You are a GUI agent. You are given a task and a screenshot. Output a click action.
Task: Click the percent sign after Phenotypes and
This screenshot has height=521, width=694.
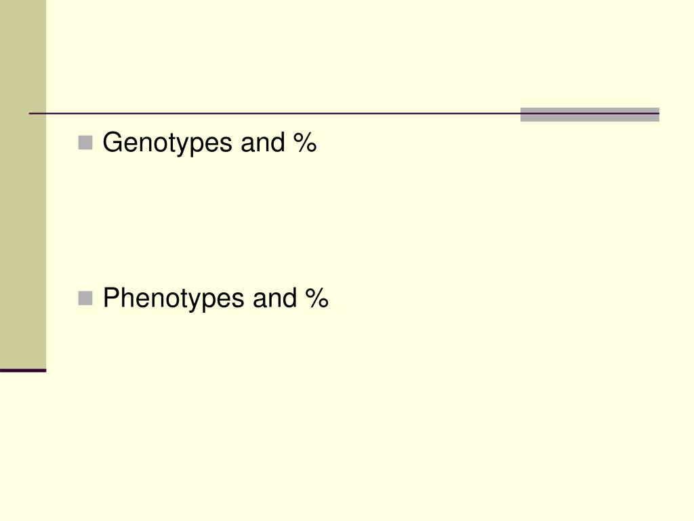(x=317, y=298)
